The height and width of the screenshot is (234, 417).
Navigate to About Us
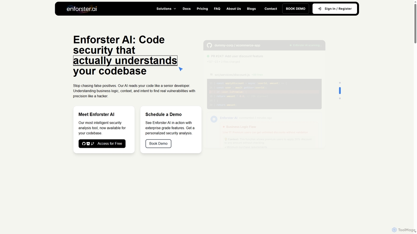tap(234, 9)
